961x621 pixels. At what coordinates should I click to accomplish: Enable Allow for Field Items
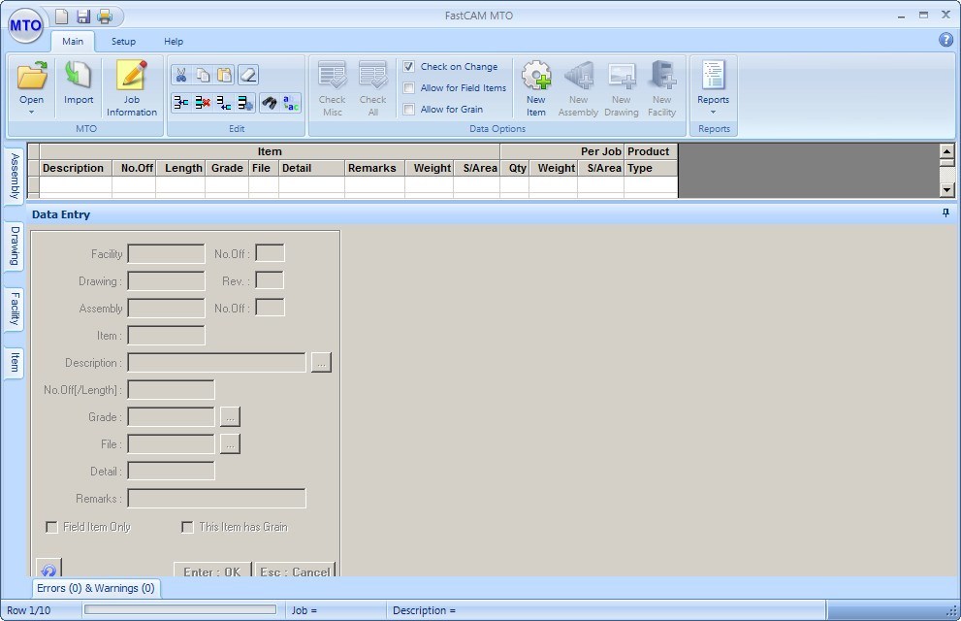(x=409, y=88)
